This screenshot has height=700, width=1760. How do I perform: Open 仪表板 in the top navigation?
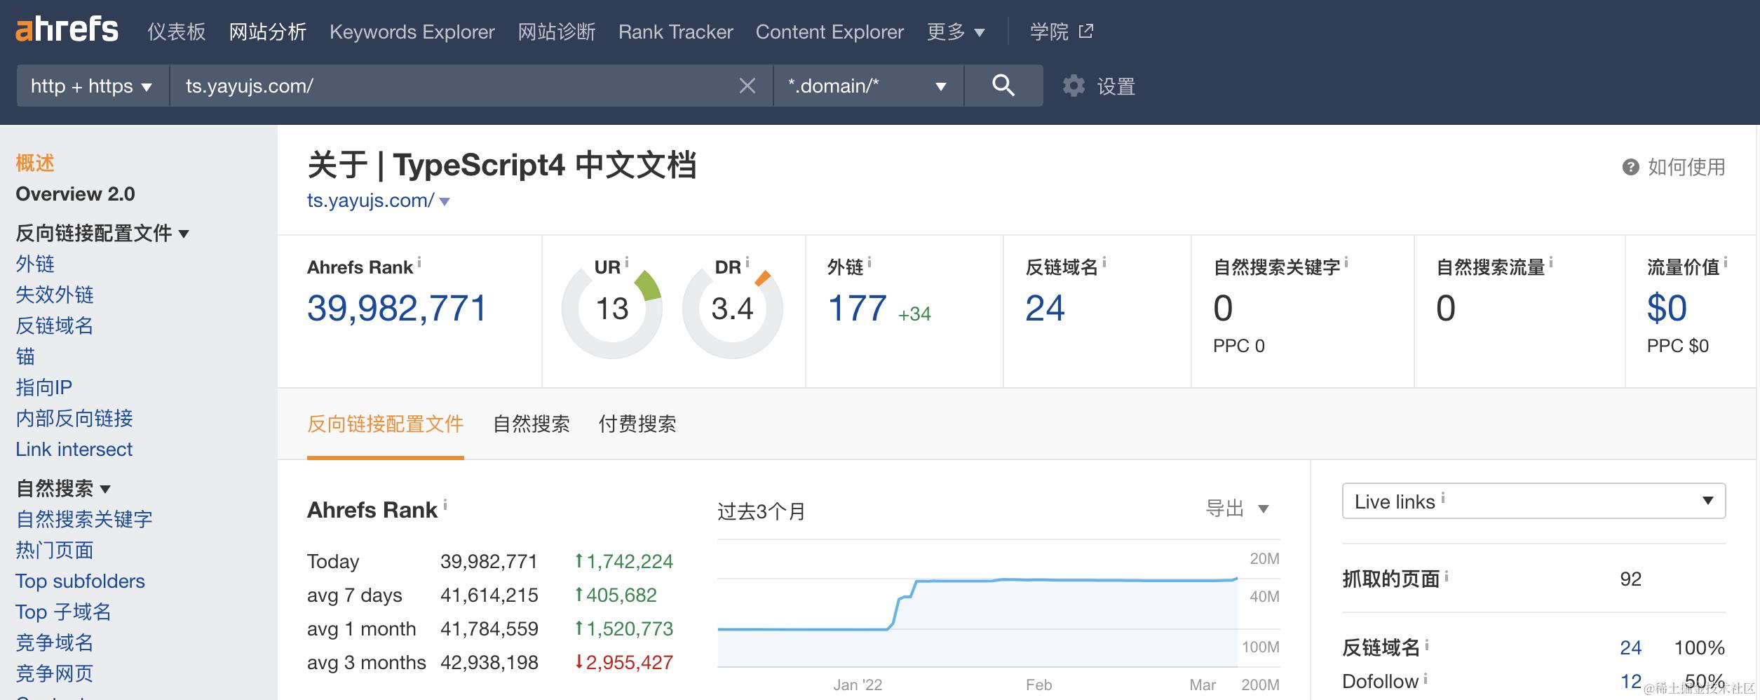point(177,32)
